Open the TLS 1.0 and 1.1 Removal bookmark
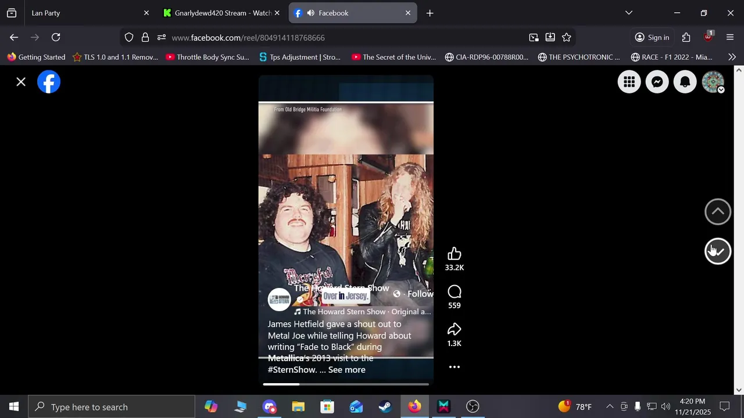This screenshot has width=744, height=418. (115, 57)
